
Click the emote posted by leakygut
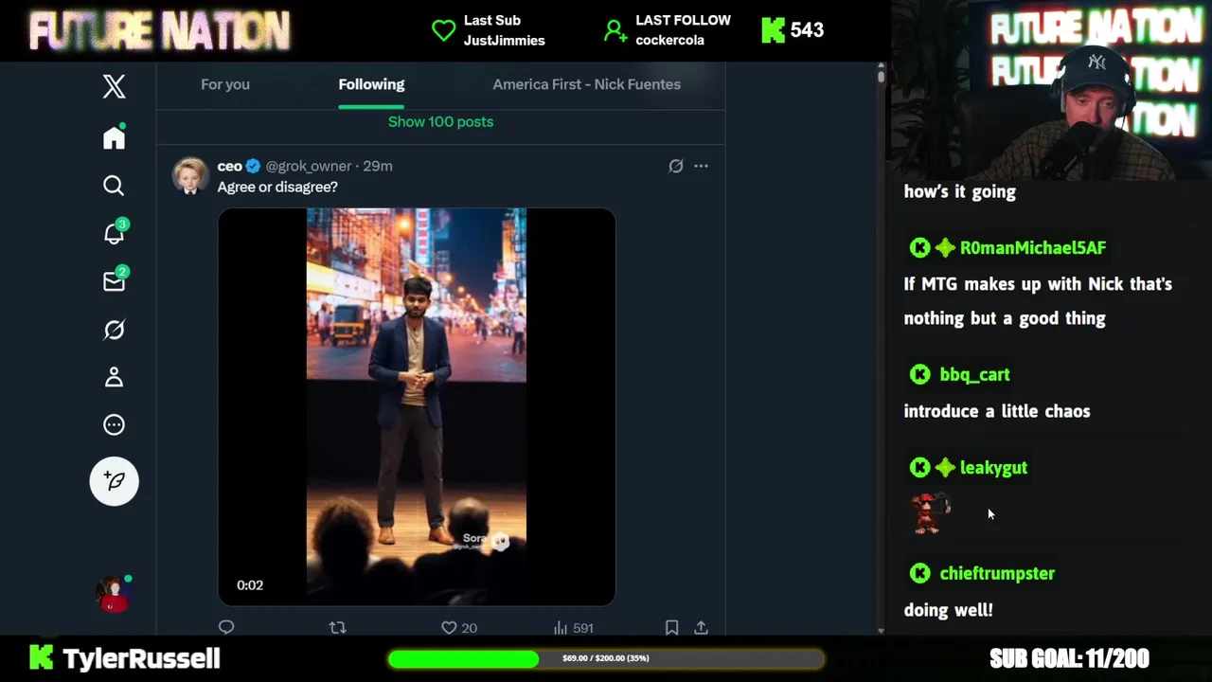click(x=930, y=513)
